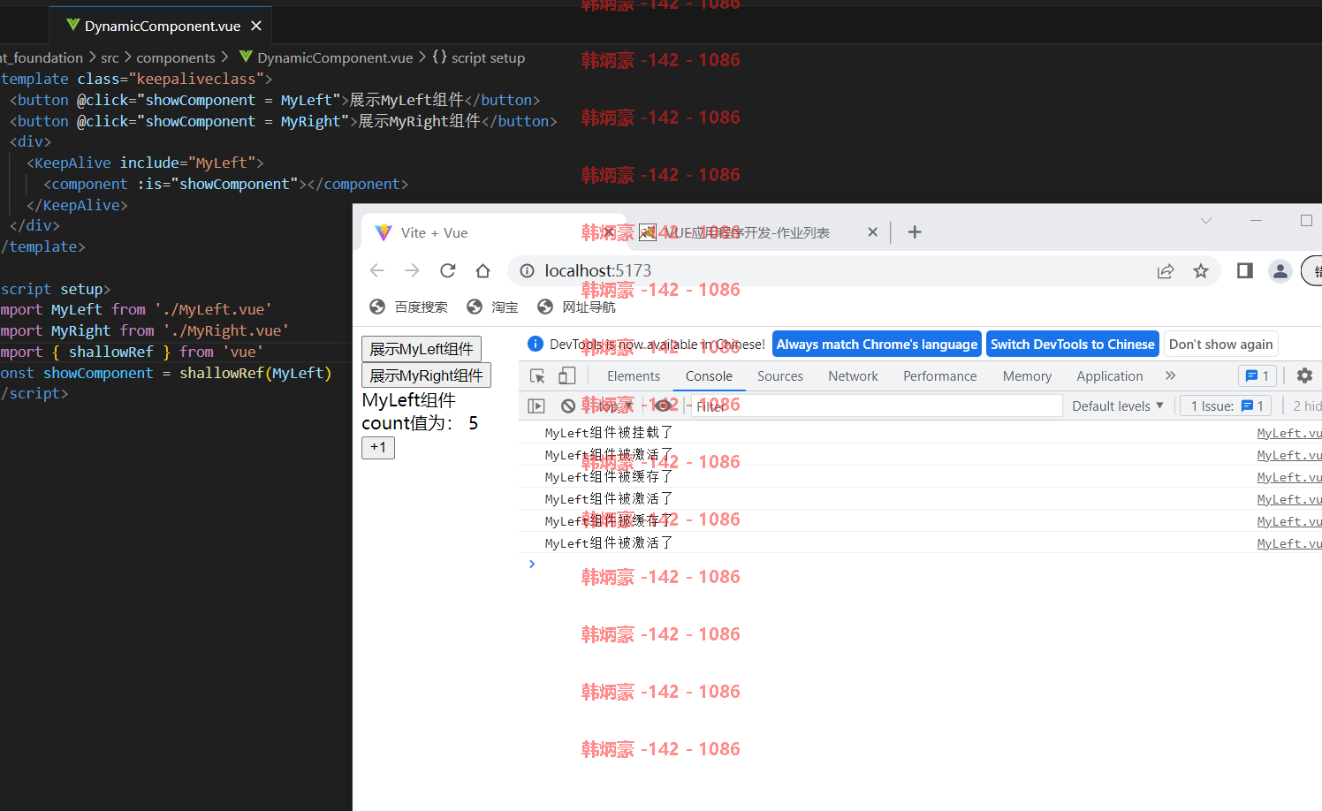The height and width of the screenshot is (811, 1322).
Task: Go forward in browser history
Action: tap(412, 270)
